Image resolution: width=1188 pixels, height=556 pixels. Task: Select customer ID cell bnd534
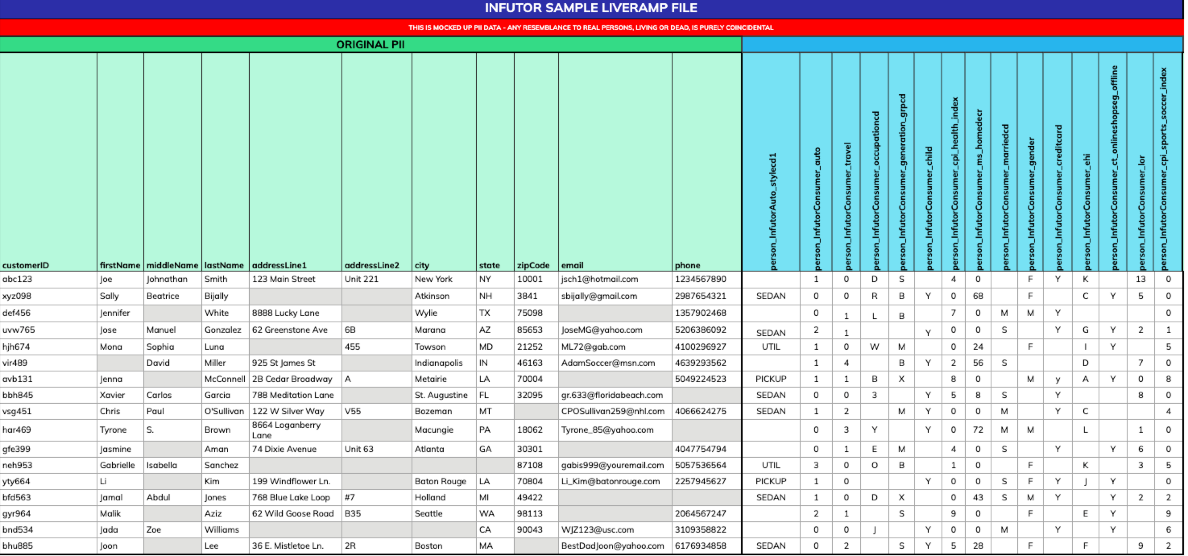click(48, 530)
